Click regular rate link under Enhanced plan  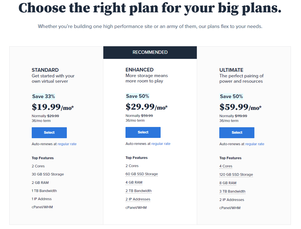pyautogui.click(x=161, y=144)
